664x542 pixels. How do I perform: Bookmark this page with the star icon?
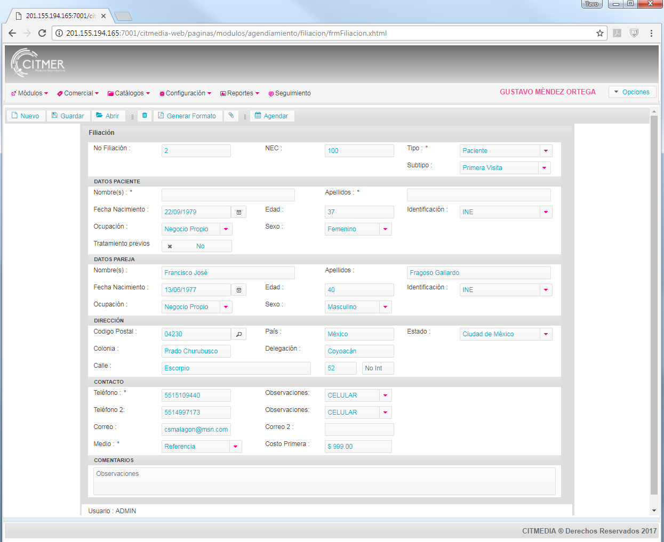point(600,33)
